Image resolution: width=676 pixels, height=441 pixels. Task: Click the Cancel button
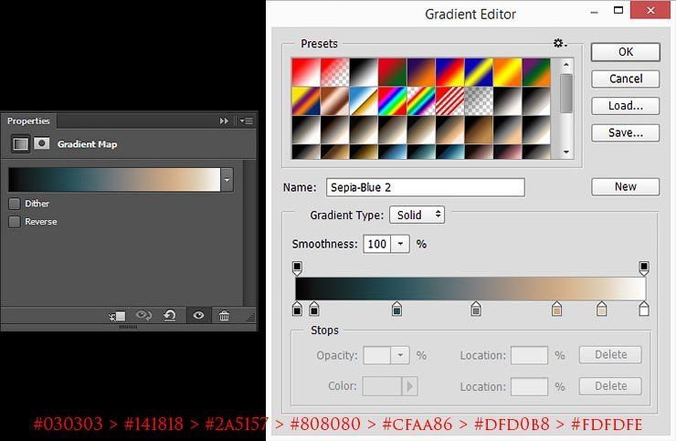pos(625,79)
